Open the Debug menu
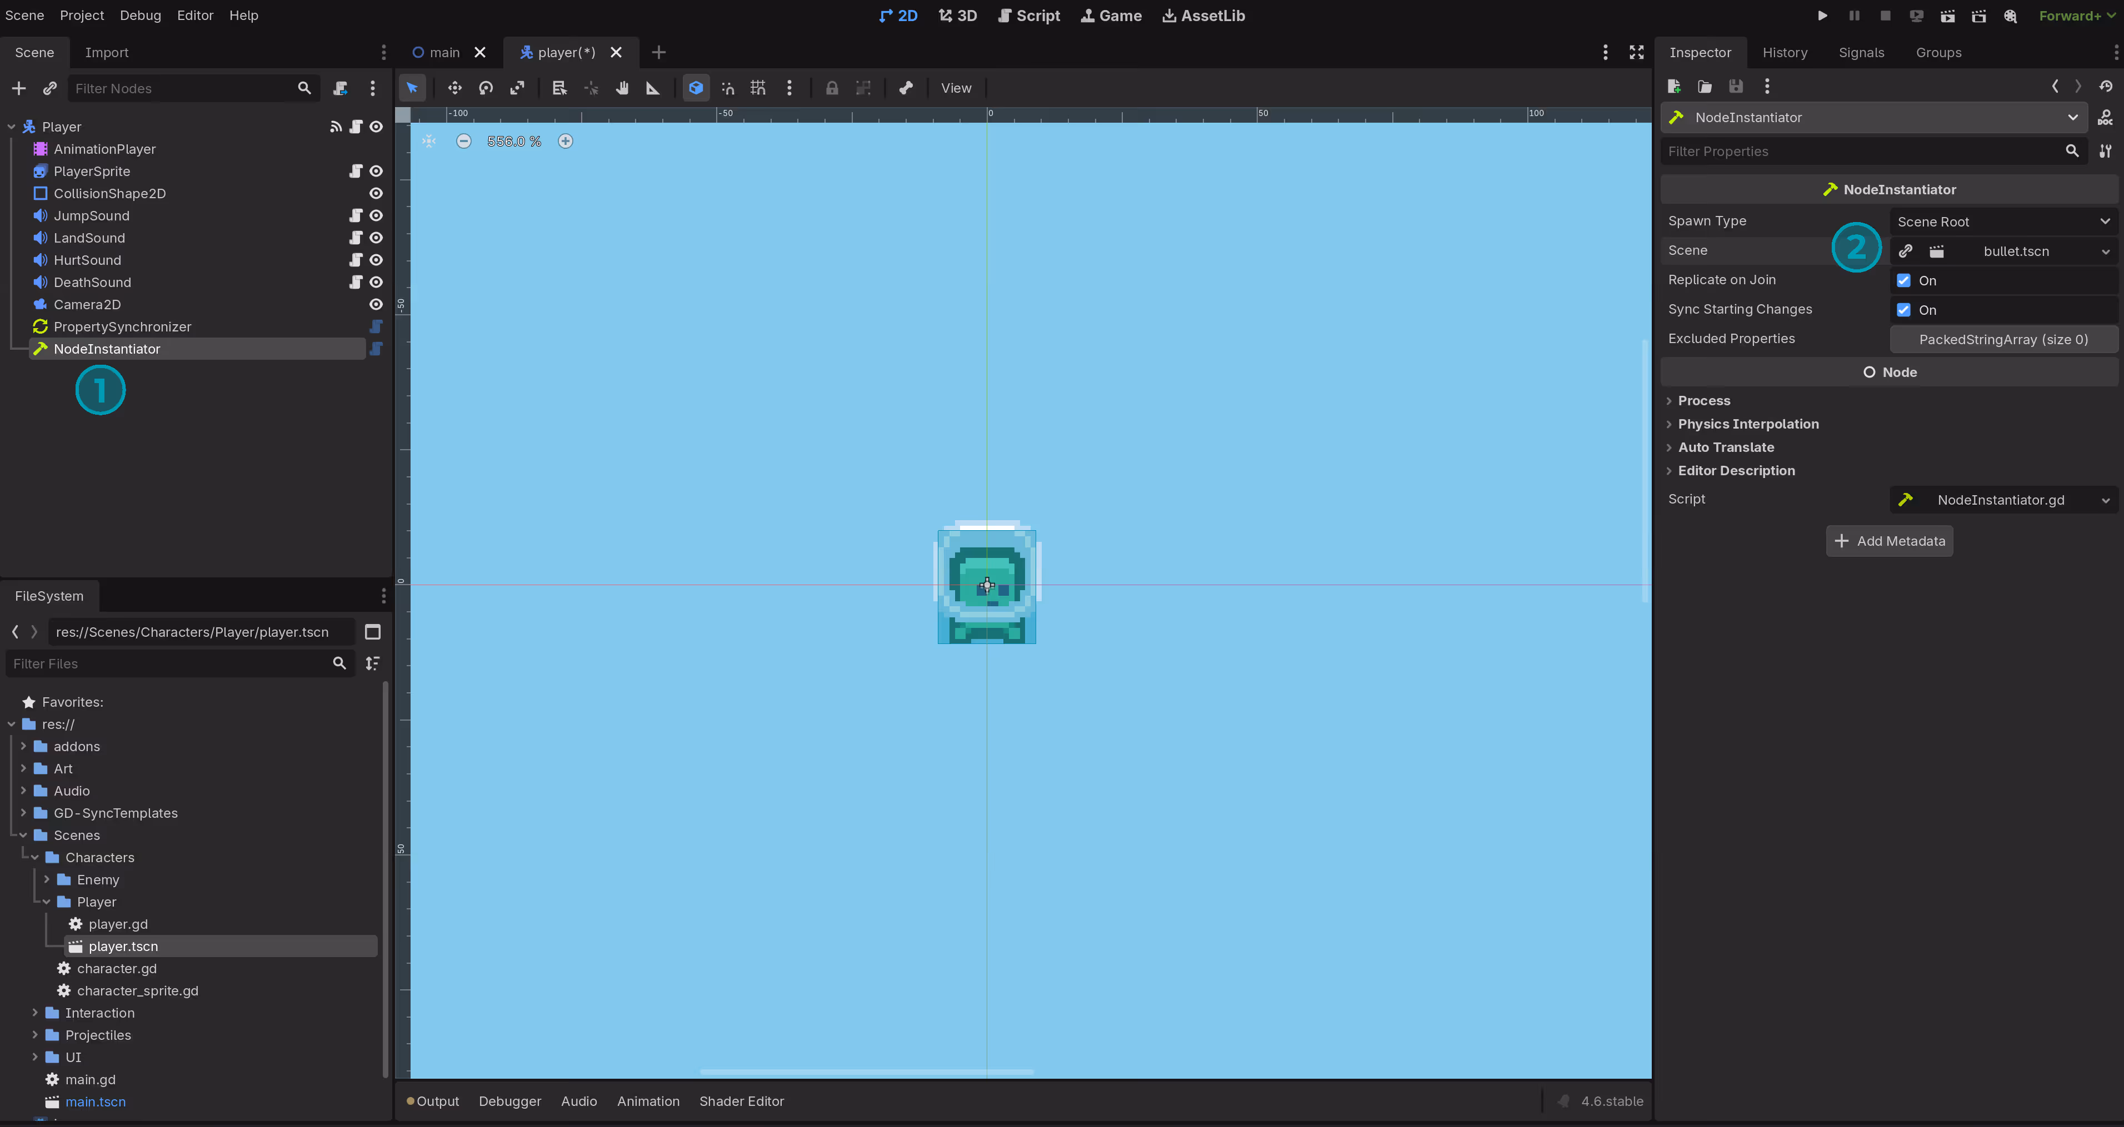The height and width of the screenshot is (1127, 2124). [x=140, y=15]
